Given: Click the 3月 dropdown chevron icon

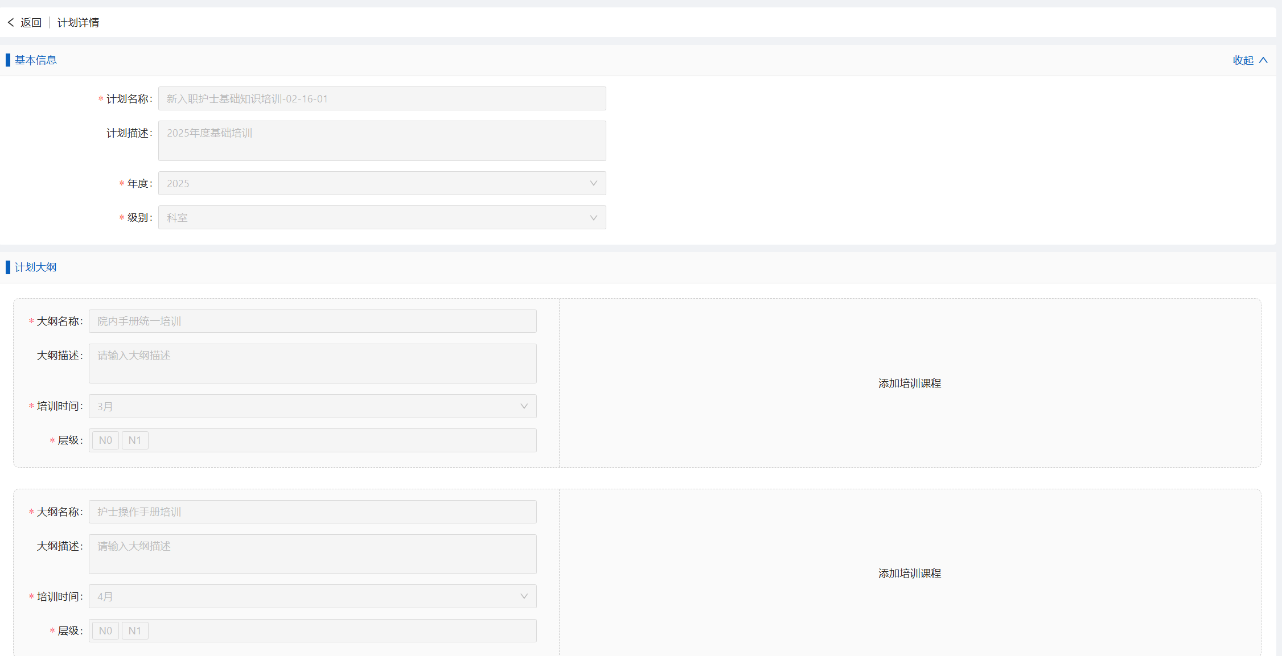Looking at the screenshot, I should click(524, 407).
